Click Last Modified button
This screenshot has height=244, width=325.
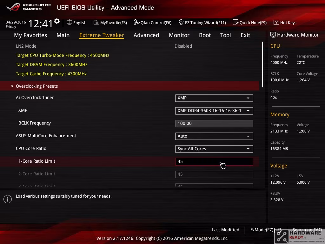pyautogui.click(x=226, y=230)
